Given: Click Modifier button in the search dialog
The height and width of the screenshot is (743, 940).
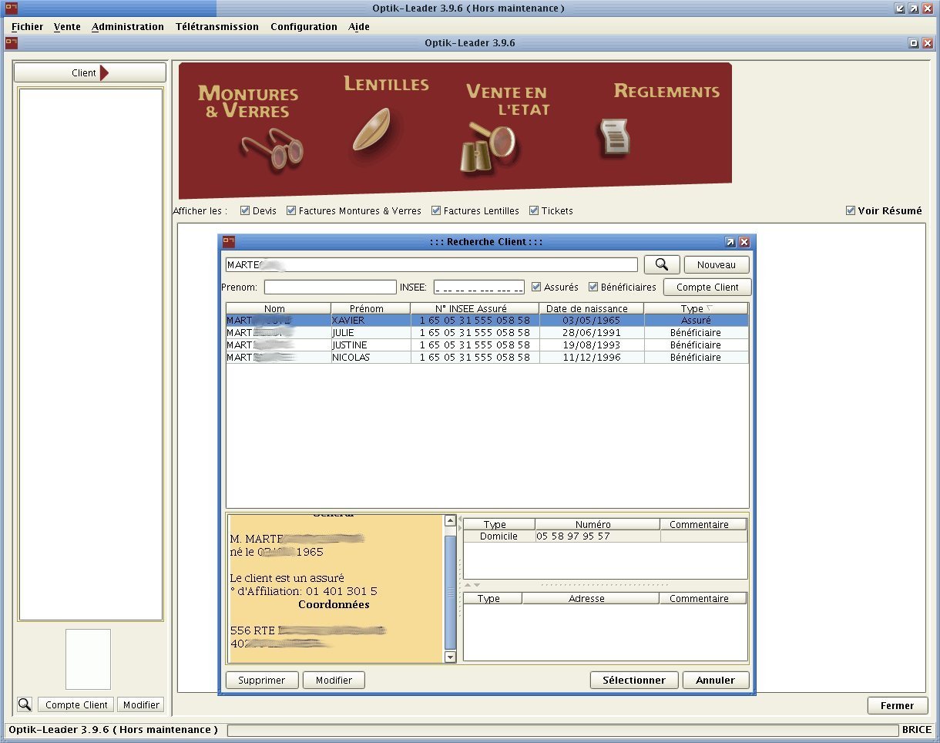Looking at the screenshot, I should [x=334, y=680].
